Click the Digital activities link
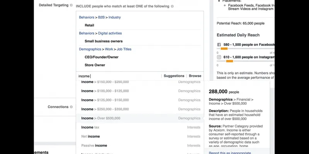 tap(110, 33)
